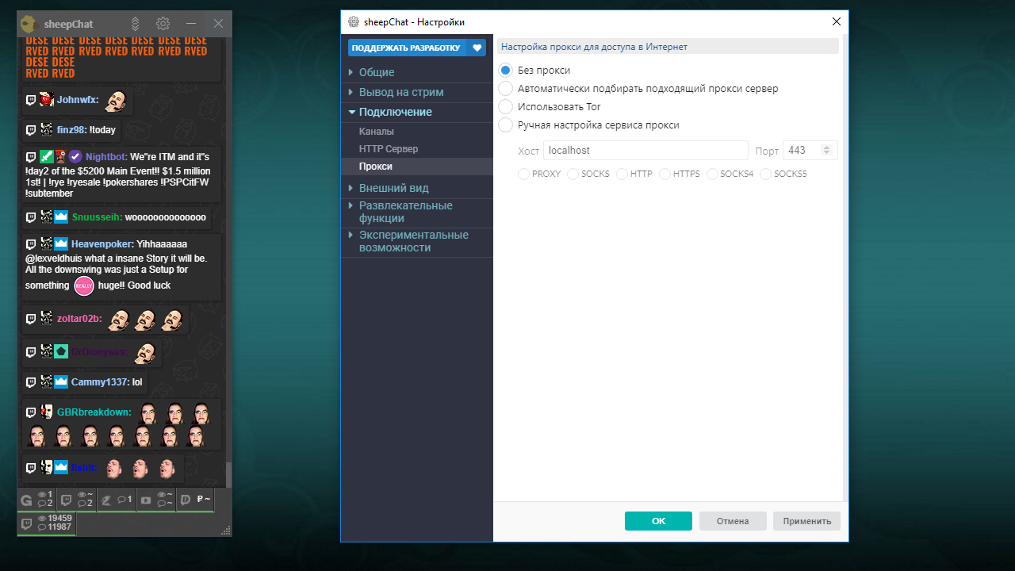Click username Heavenpoker in chat

coord(102,244)
